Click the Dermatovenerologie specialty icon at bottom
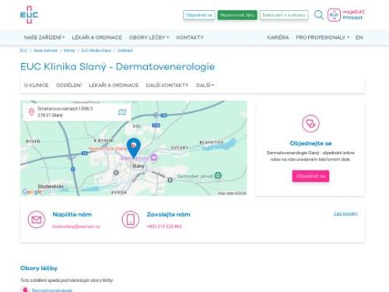Image resolution: width=389 pixels, height=292 pixels. click(25, 290)
